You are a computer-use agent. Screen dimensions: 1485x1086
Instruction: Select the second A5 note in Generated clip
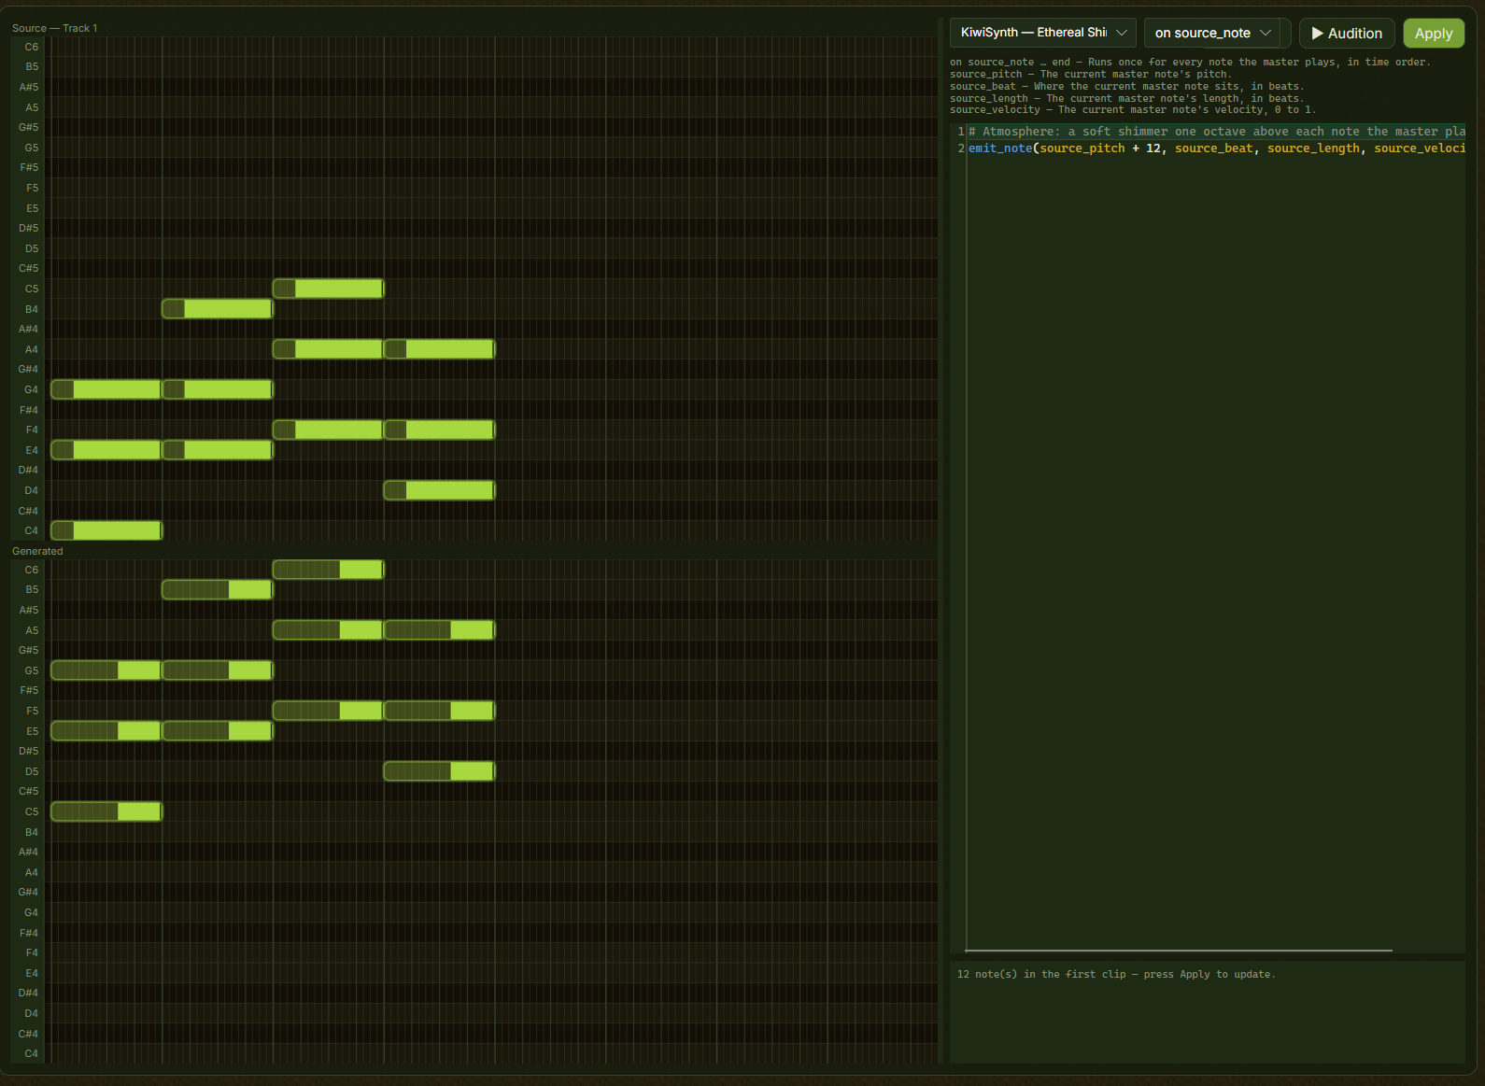coord(439,630)
